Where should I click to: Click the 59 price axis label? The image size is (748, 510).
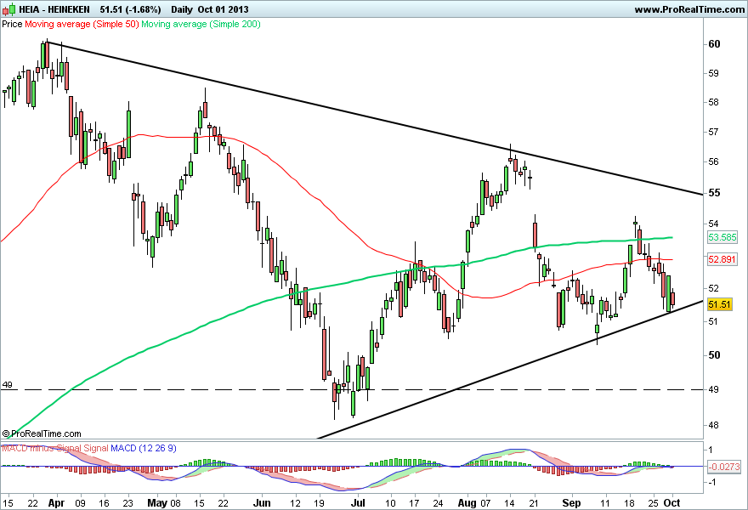click(714, 73)
